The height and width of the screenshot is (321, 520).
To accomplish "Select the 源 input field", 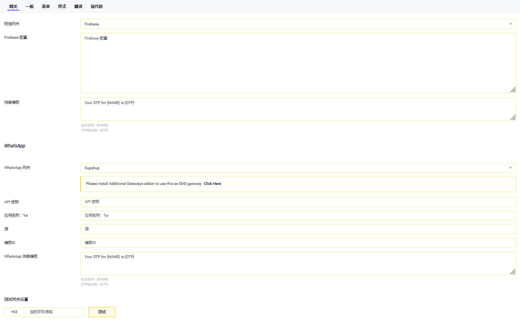I will [x=298, y=229].
